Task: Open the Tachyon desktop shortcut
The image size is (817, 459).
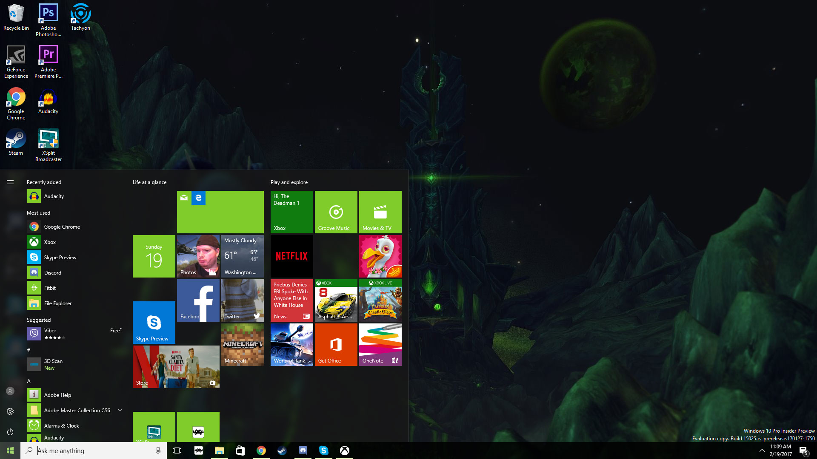Action: (x=80, y=18)
